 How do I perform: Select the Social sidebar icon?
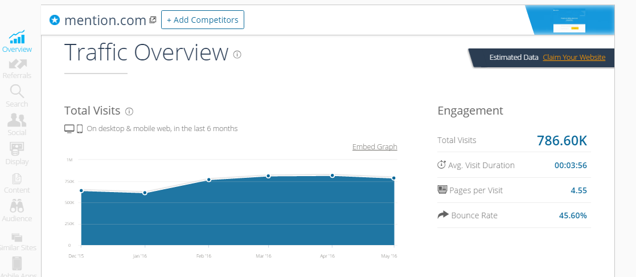pos(17,120)
